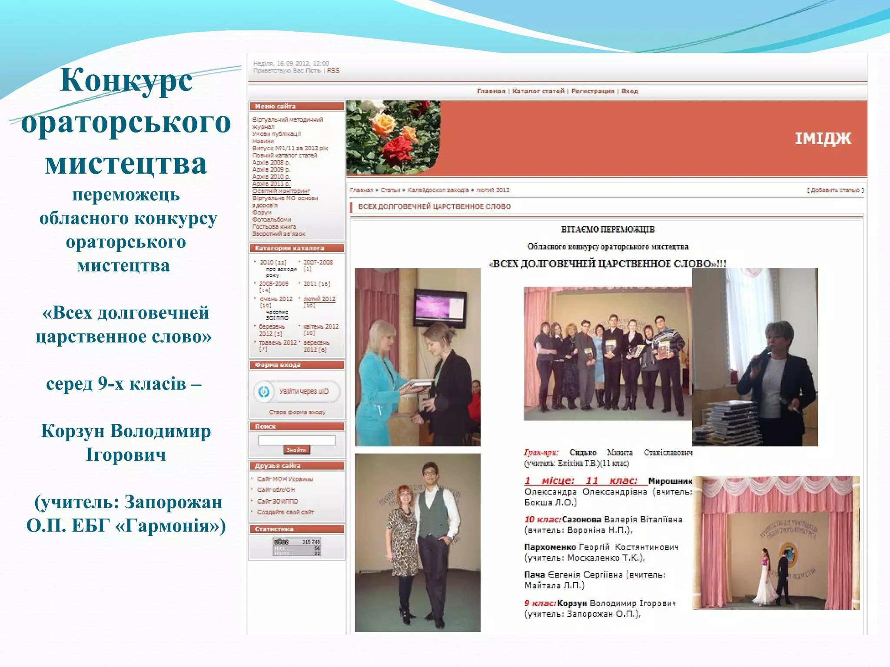Viewport: 890px width, 667px height.
Task: Select catalog category вересень 2012
Action: (316, 346)
